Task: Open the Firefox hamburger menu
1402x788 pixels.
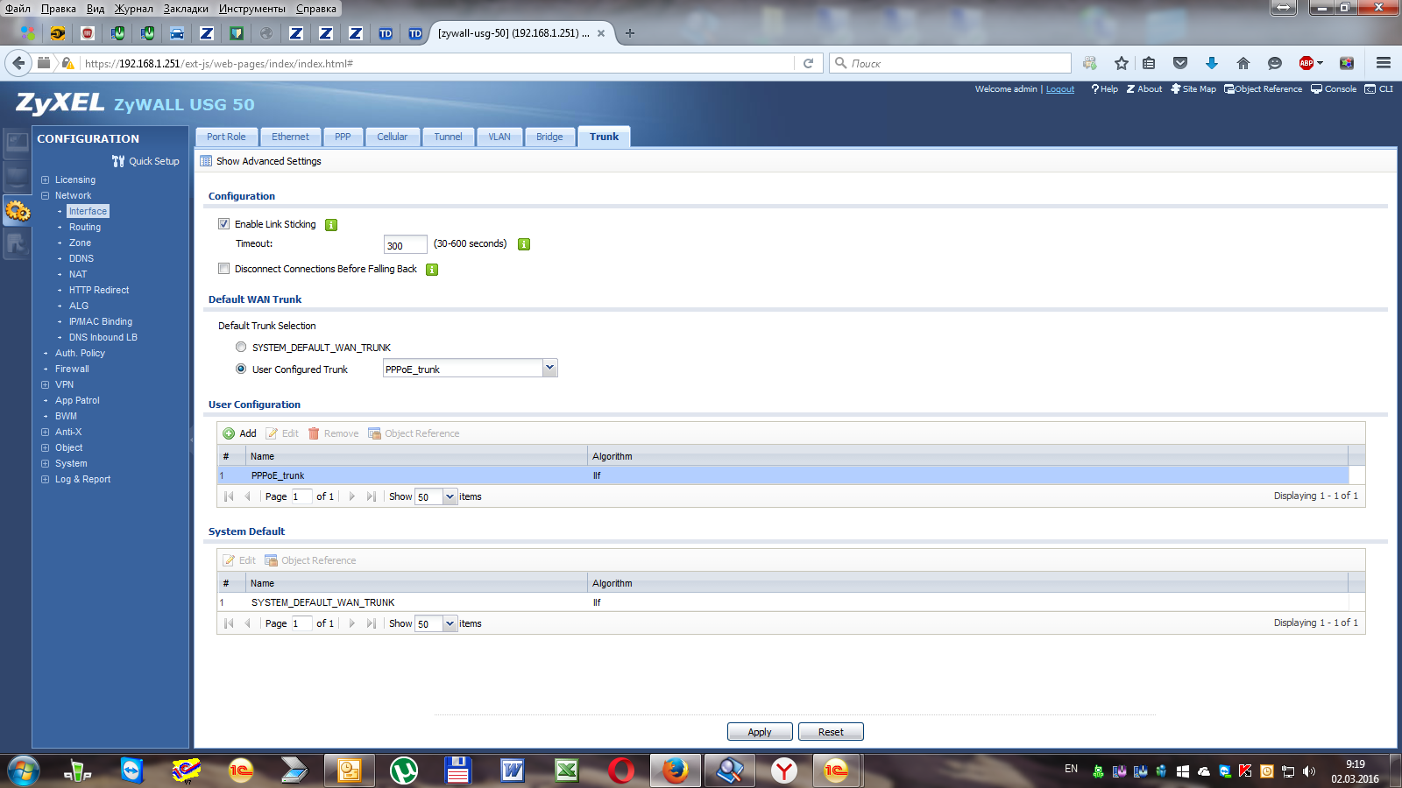Action: pos(1384,63)
